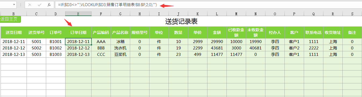Click the 未收款金额 header cell
This screenshot has width=362, height=97.
pos(255,32)
